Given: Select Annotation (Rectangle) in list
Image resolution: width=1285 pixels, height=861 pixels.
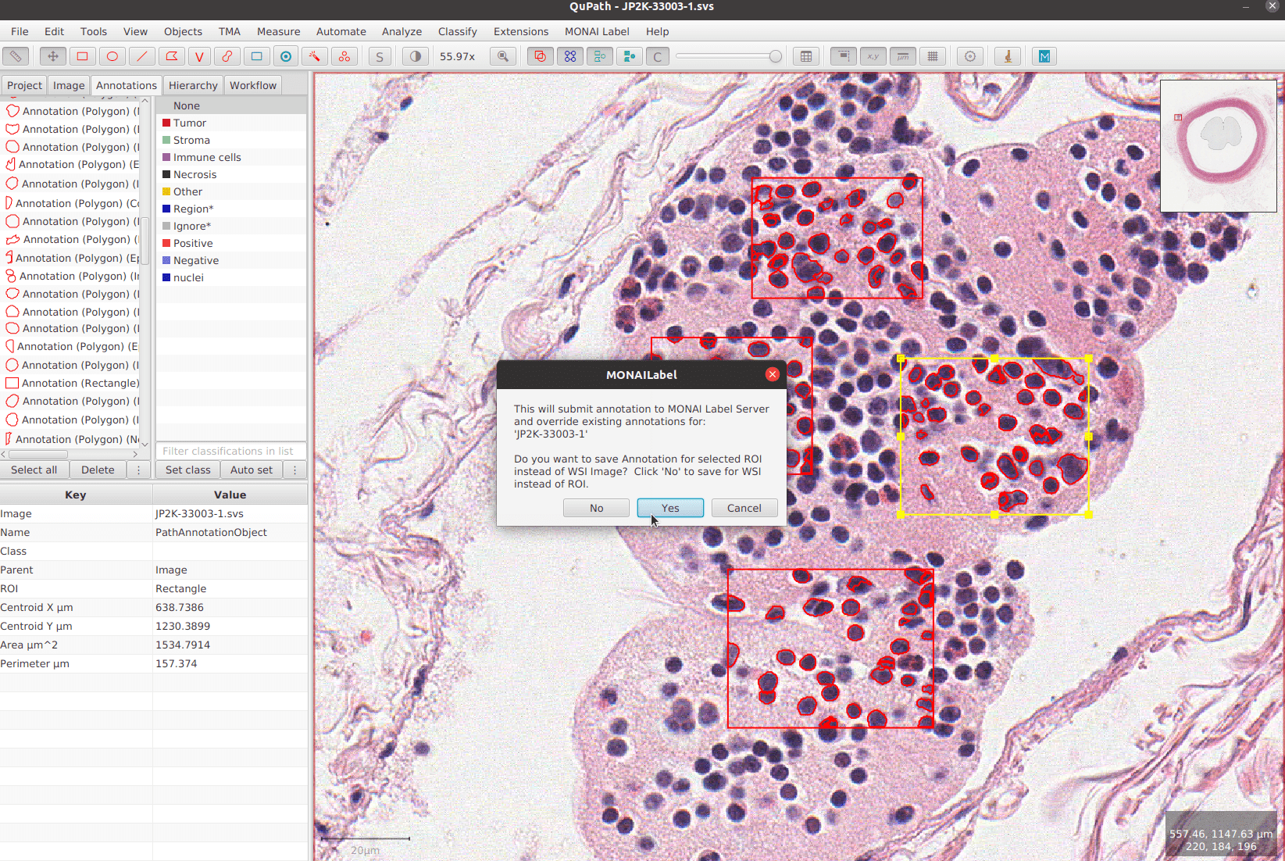Looking at the screenshot, I should tap(72, 383).
